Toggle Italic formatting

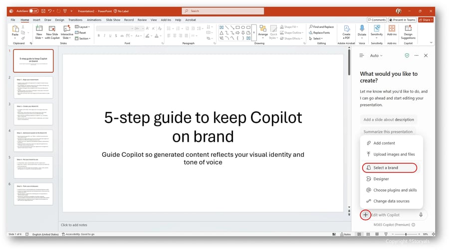click(105, 36)
